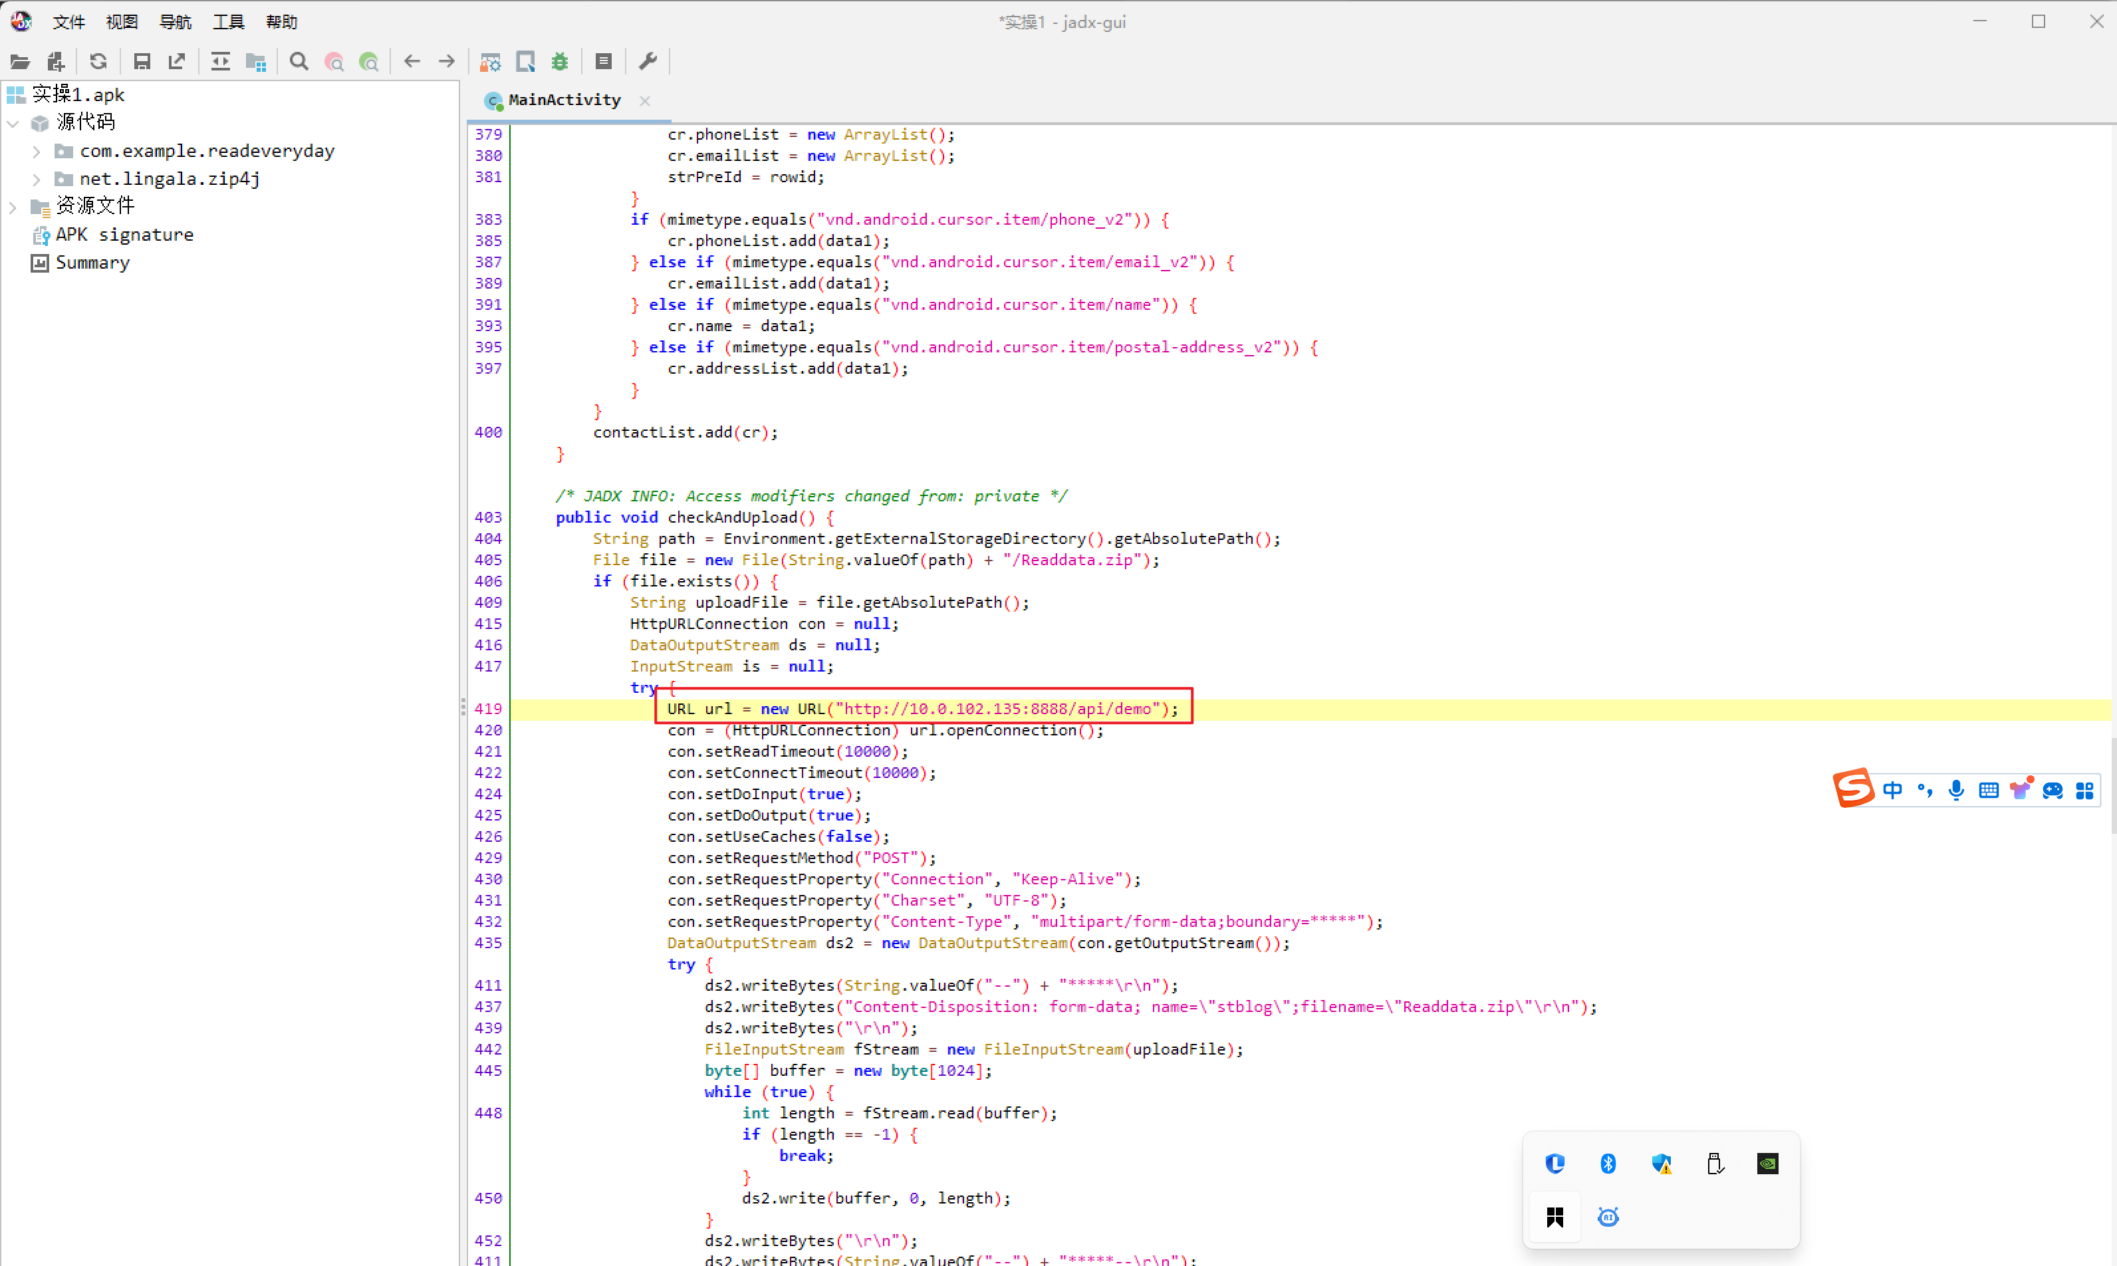Click the Bluetooth tray icon

tap(1608, 1164)
